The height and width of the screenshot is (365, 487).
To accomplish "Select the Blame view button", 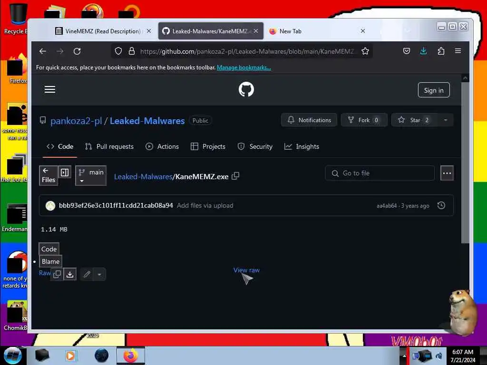I will 50,261.
